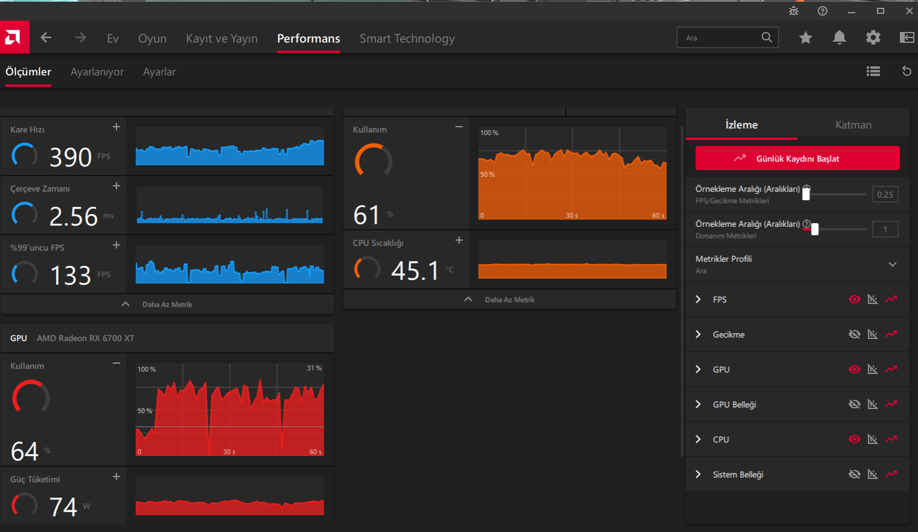918x532 pixels.
Task: Click the Sistem Belleği row logging trend icon
Action: (x=891, y=474)
